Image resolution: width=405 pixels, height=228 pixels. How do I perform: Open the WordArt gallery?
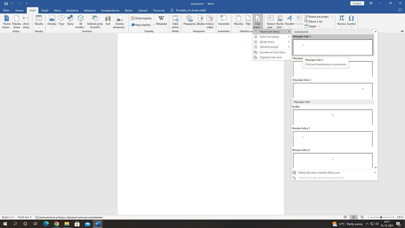[x=289, y=22]
